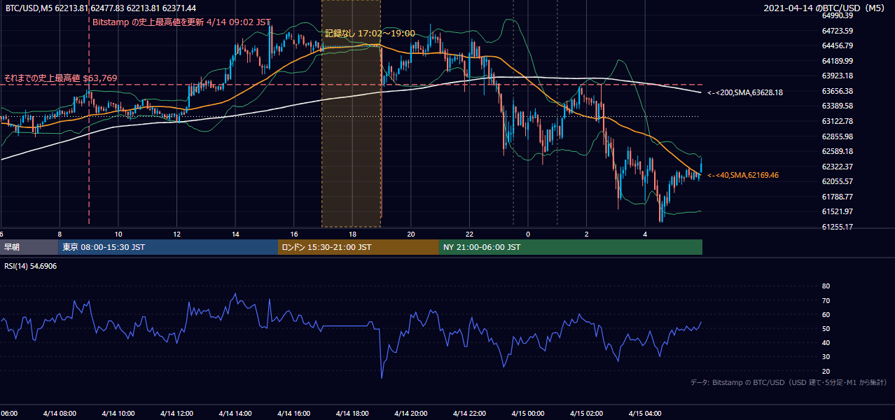Click the Bitstamp 史上最高値を更新 annotation text
This screenshot has width=895, height=420.
point(181,22)
